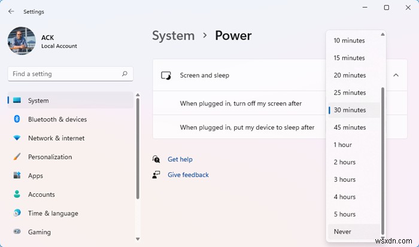This screenshot has height=247, width=419.
Task: Open Time & language globe icon
Action: click(x=16, y=213)
